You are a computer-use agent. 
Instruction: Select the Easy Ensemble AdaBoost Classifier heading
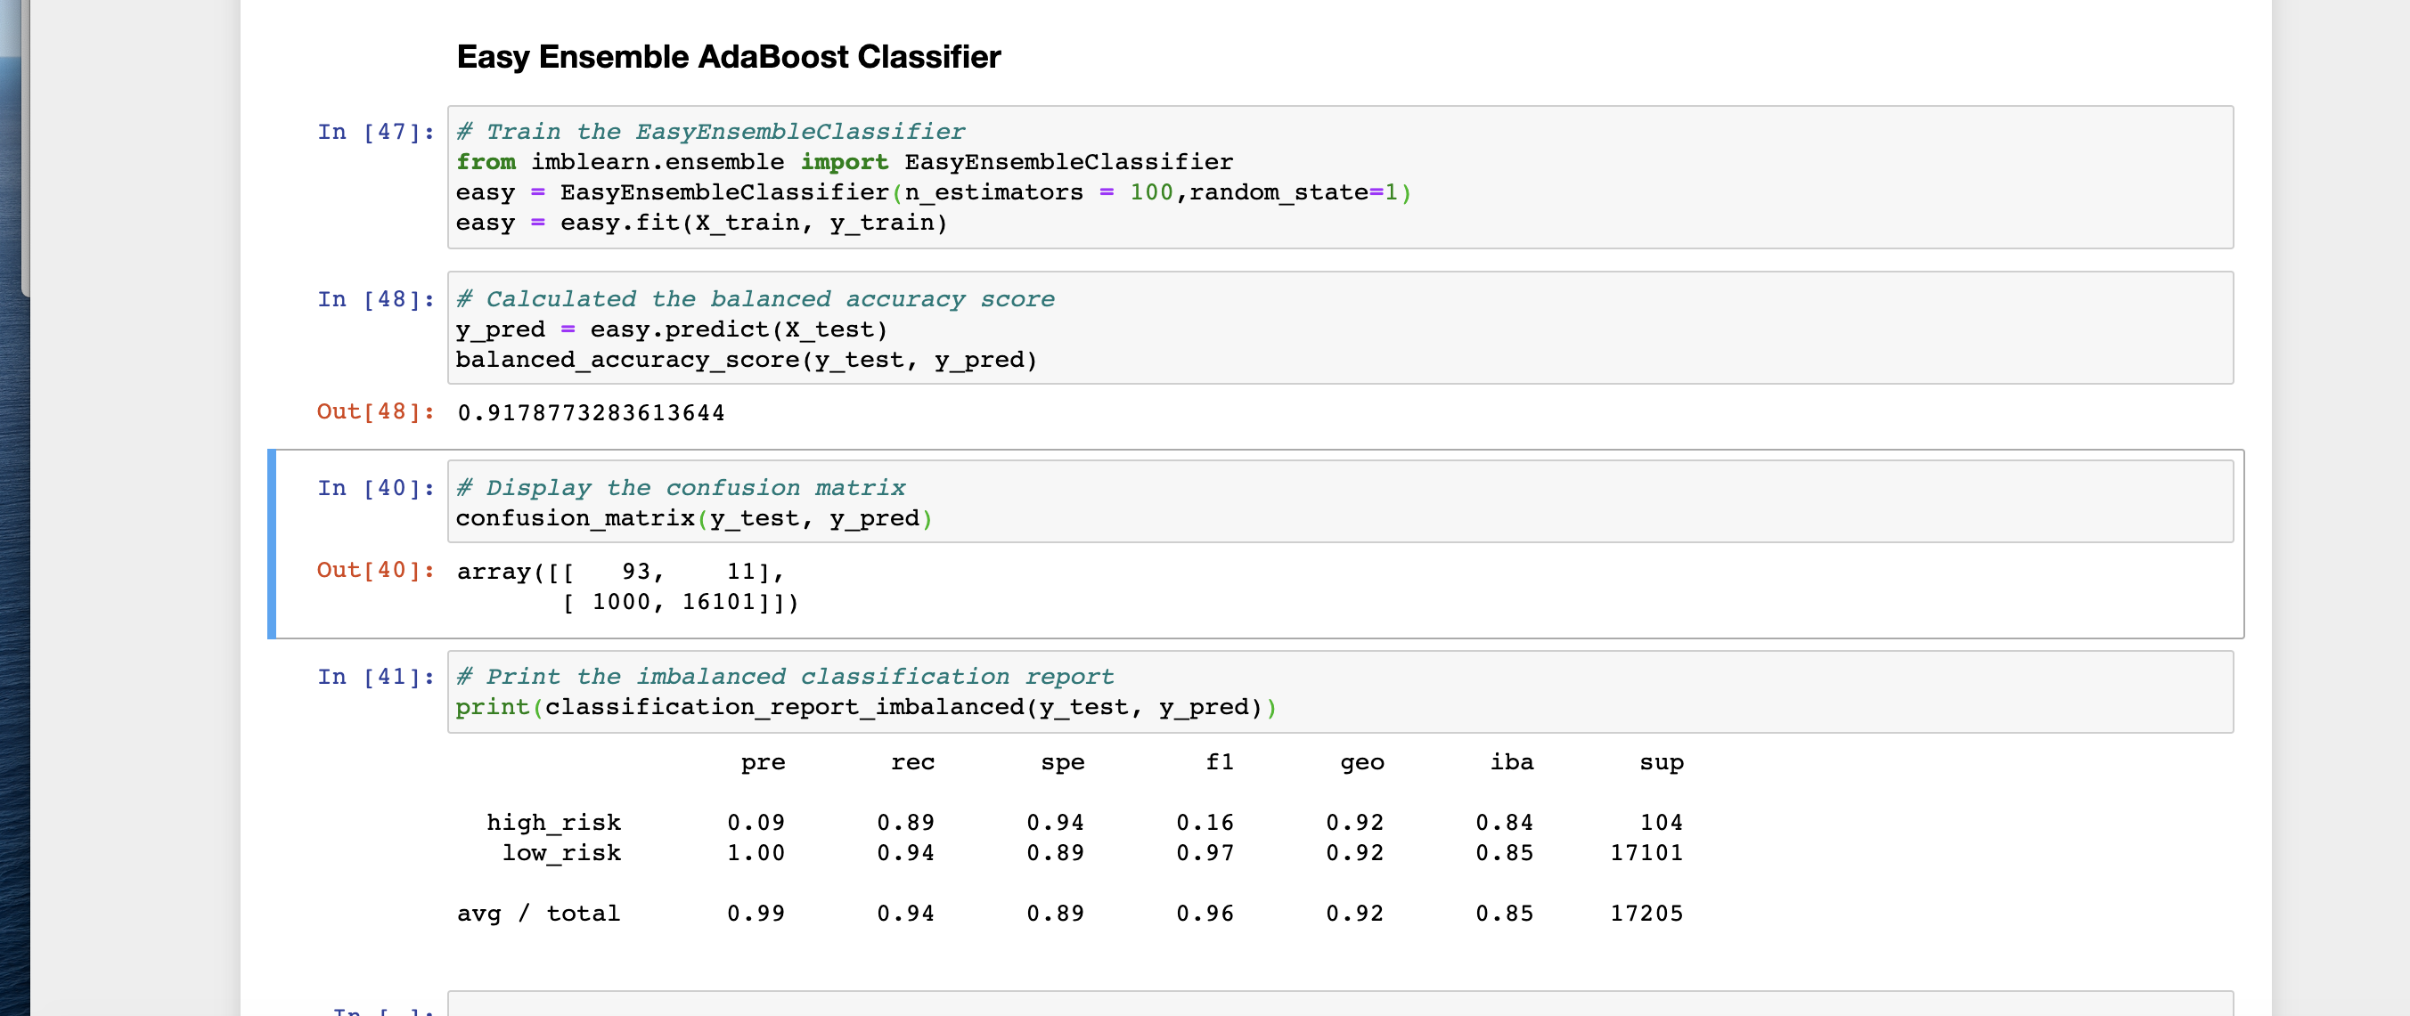coord(729,57)
